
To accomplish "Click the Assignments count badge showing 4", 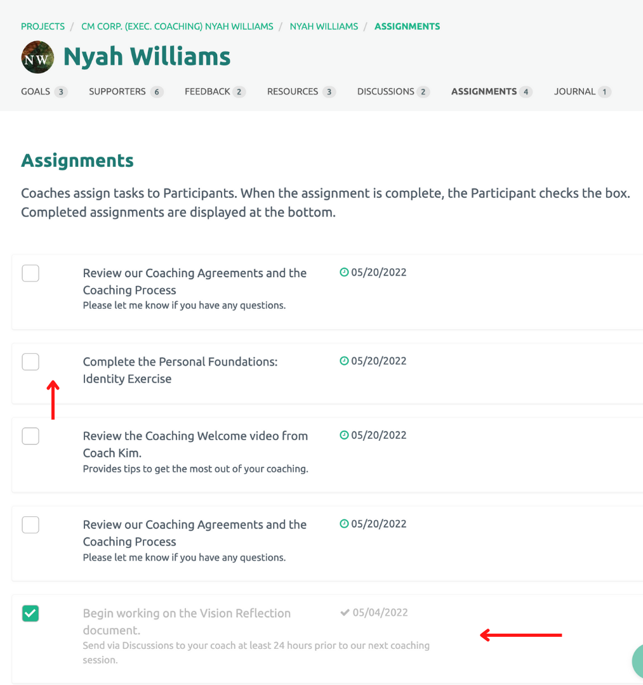I will click(x=526, y=92).
